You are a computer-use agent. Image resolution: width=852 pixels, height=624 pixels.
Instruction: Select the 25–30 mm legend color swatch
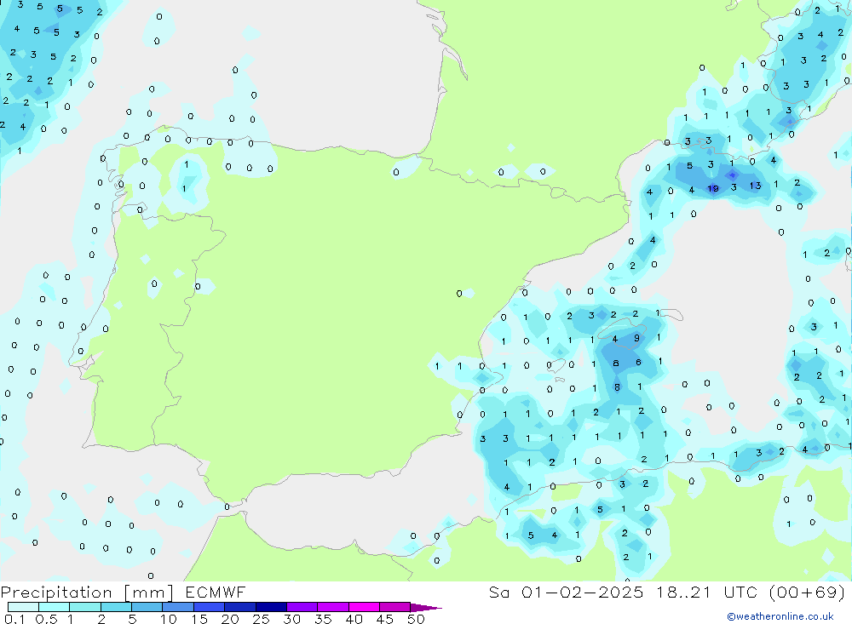click(271, 607)
